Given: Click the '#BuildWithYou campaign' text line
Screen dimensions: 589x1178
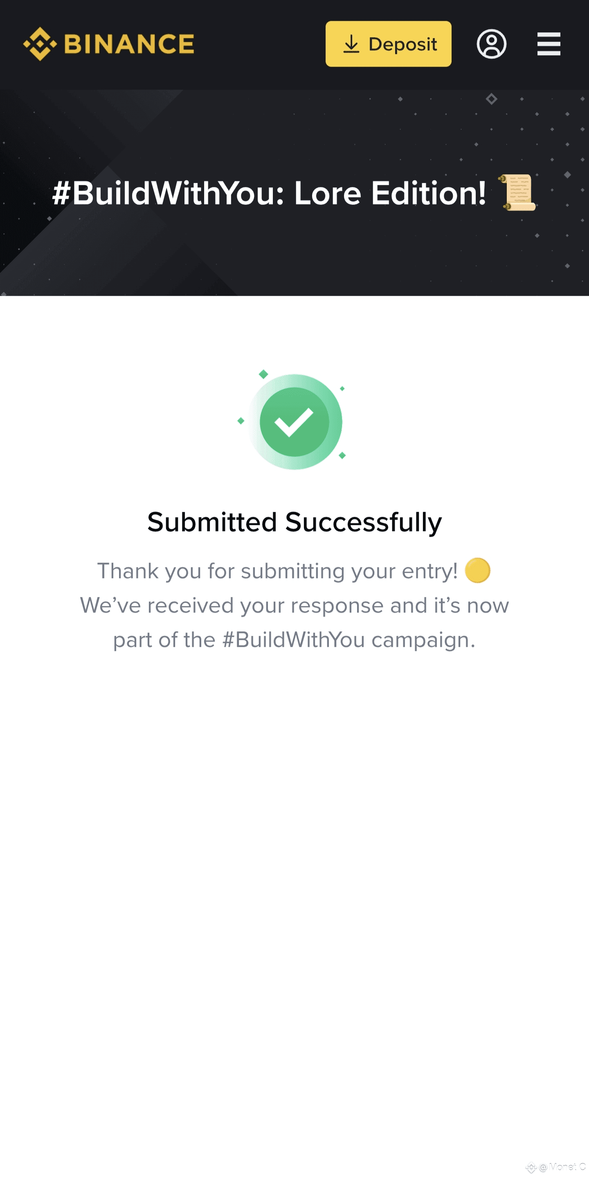Looking at the screenshot, I should [x=294, y=640].
